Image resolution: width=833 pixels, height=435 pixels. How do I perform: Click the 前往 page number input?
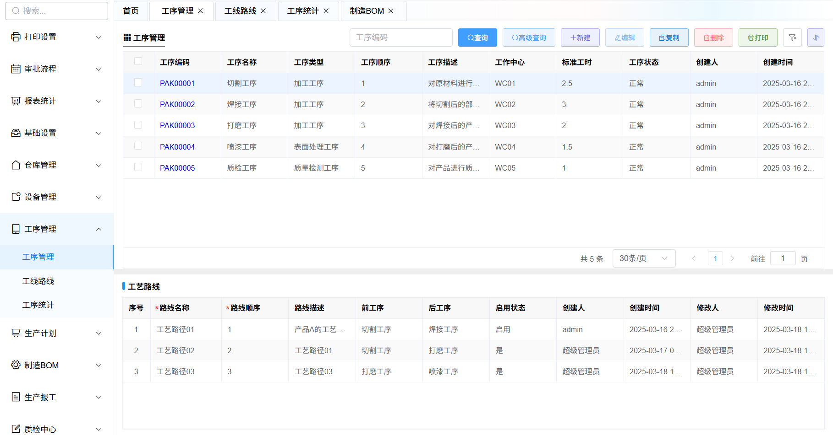783,258
